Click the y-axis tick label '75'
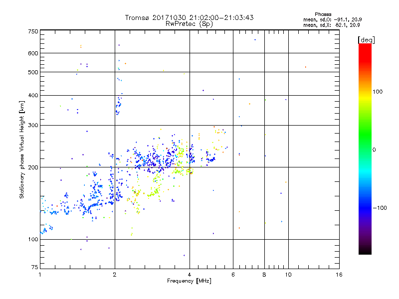Image resolution: width=399 pixels, height=299 pixels. pyautogui.click(x=35, y=267)
